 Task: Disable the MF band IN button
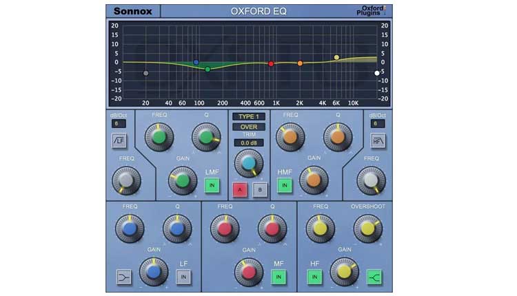(x=278, y=277)
